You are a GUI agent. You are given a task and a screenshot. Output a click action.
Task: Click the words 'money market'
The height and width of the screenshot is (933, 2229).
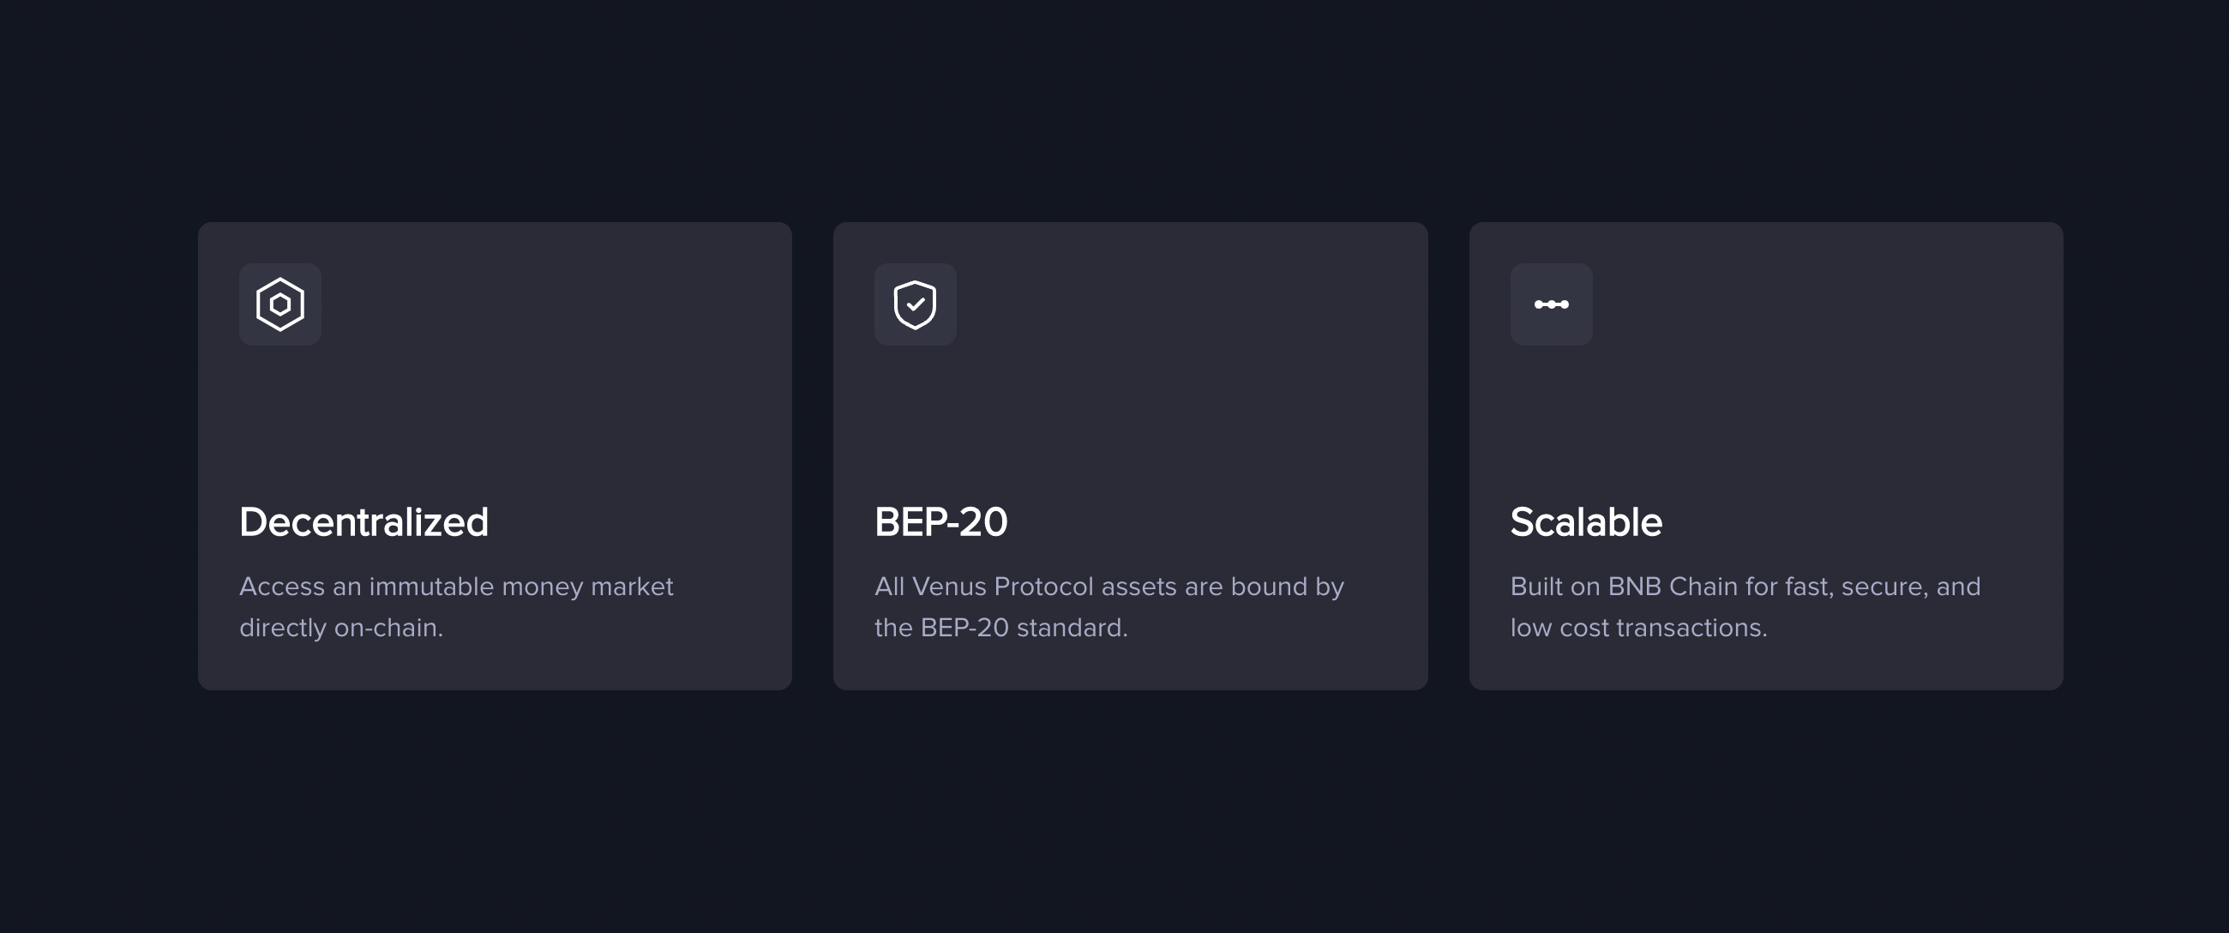tap(587, 587)
